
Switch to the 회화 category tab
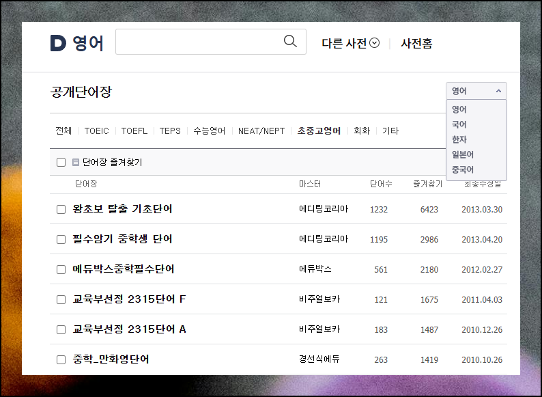point(362,131)
